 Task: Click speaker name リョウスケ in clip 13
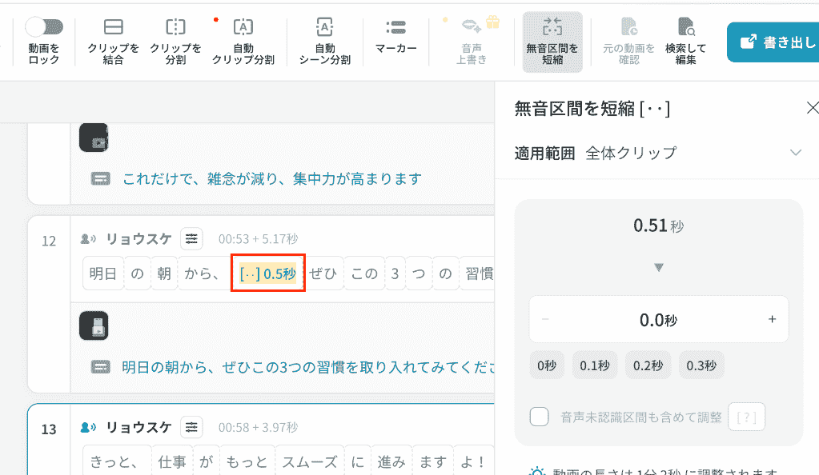(x=139, y=428)
